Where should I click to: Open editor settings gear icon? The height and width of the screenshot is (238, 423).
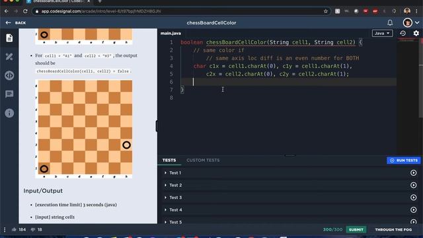pyautogui.click(x=416, y=33)
